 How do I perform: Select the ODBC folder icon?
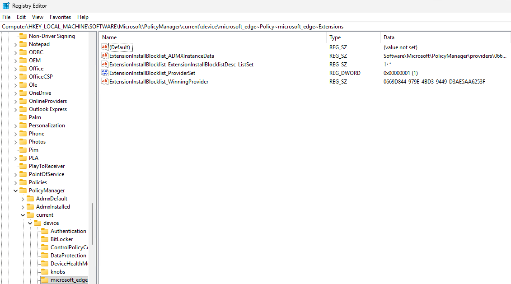coord(23,52)
